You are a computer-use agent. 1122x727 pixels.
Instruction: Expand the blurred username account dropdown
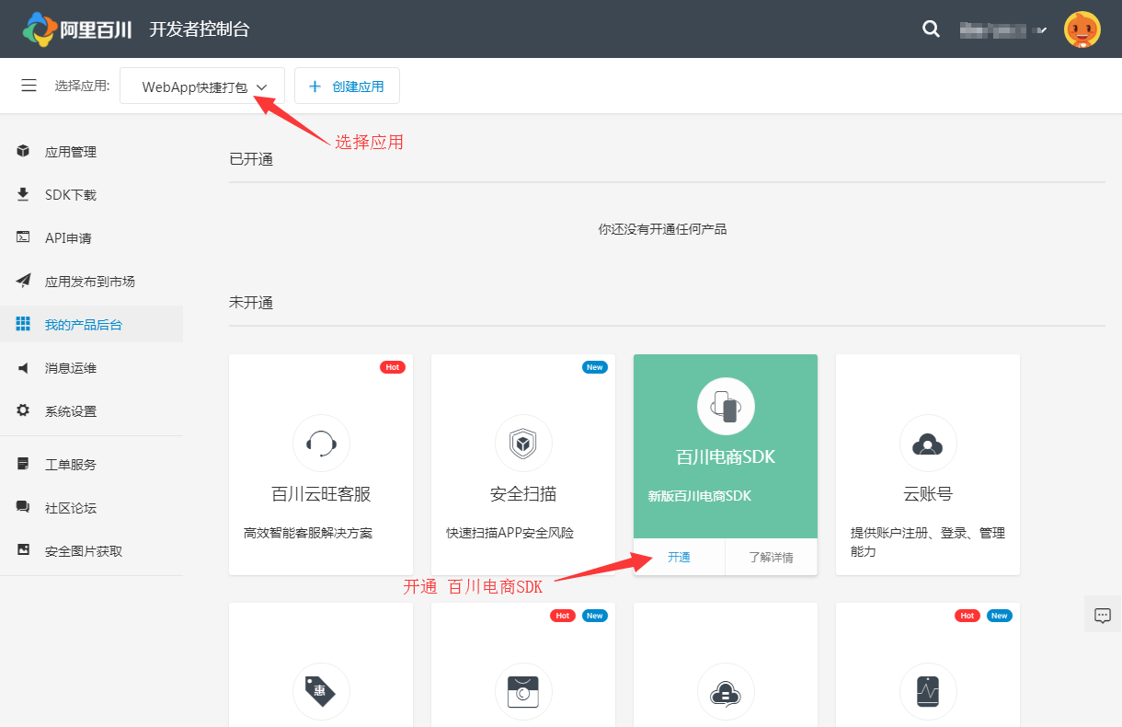point(1003,29)
